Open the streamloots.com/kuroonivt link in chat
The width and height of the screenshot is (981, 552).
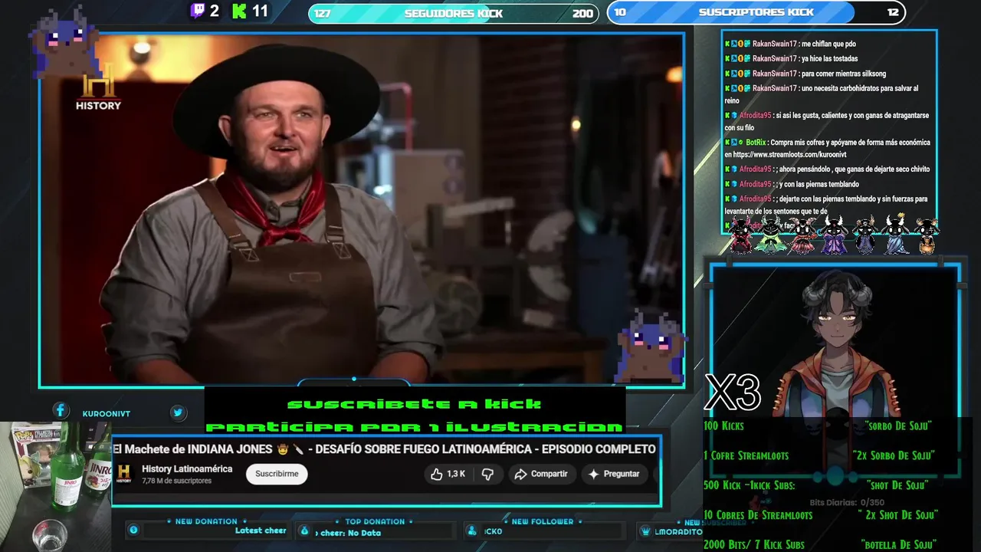pyautogui.click(x=790, y=154)
